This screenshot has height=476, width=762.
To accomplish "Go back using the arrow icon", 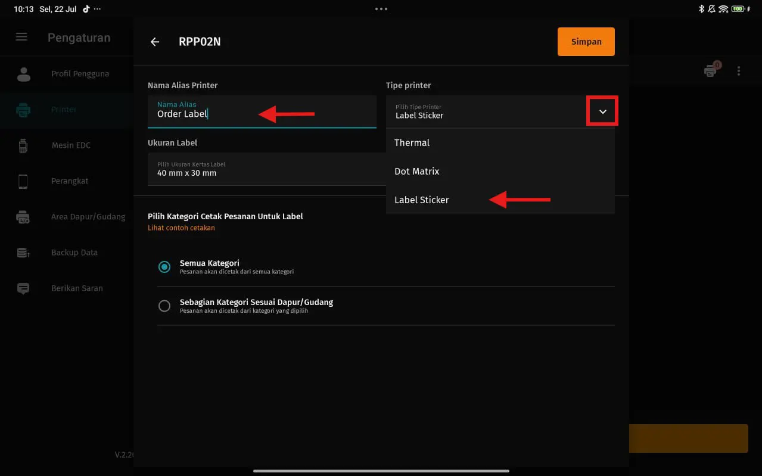I will point(155,42).
